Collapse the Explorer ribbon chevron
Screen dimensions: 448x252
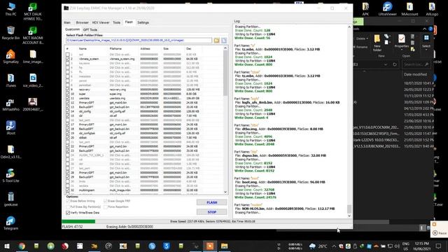tap(424, 29)
